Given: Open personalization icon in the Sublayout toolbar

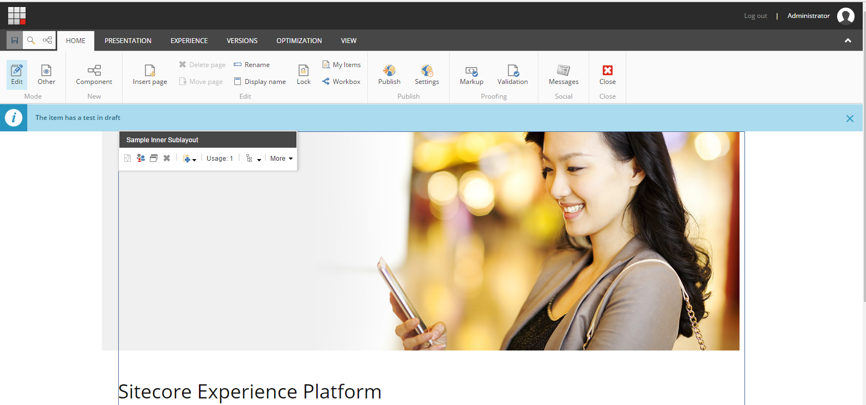Looking at the screenshot, I should [x=141, y=158].
